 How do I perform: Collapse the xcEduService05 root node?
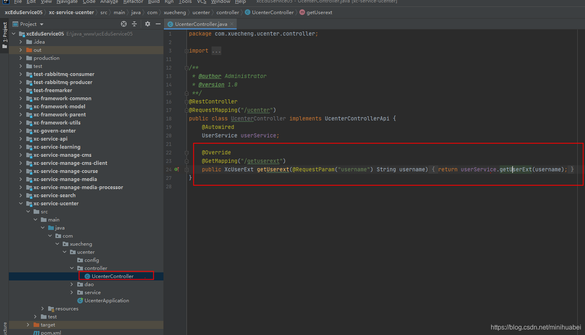pos(14,34)
